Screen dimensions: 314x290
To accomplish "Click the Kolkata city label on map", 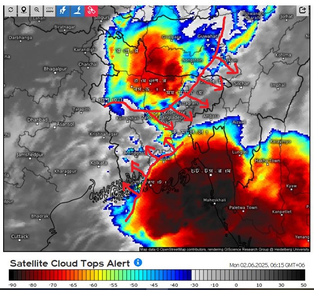I will 97,163.
